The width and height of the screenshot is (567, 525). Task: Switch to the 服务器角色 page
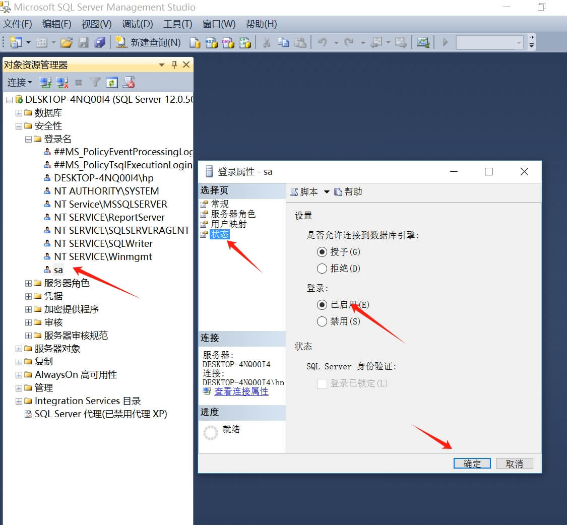[233, 214]
